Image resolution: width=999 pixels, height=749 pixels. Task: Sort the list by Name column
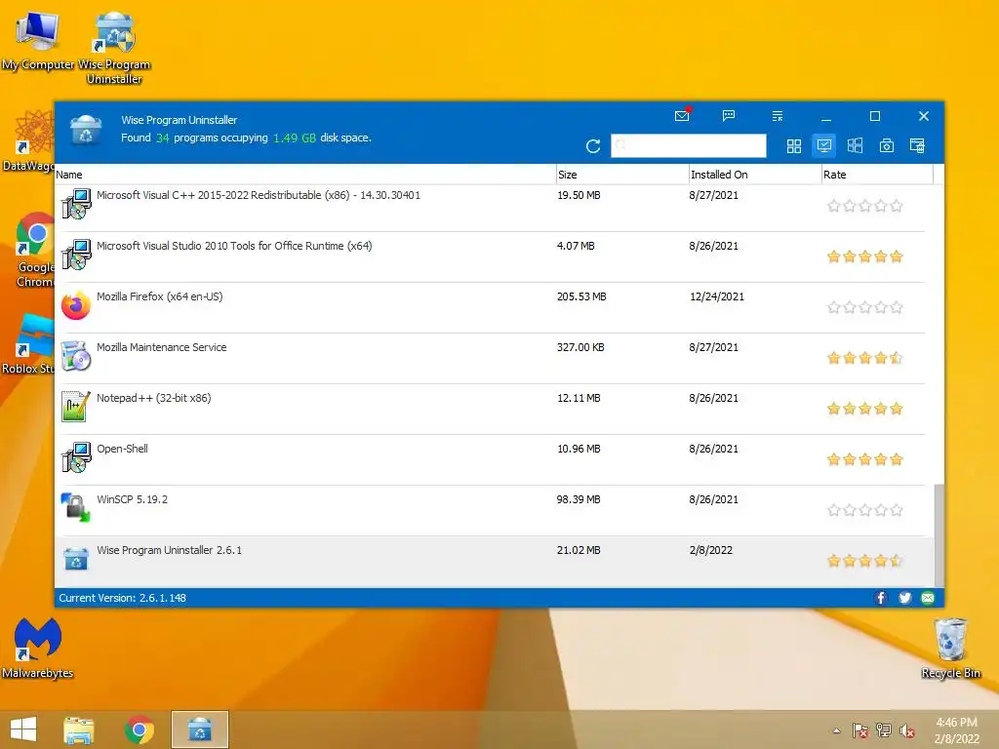click(x=305, y=175)
